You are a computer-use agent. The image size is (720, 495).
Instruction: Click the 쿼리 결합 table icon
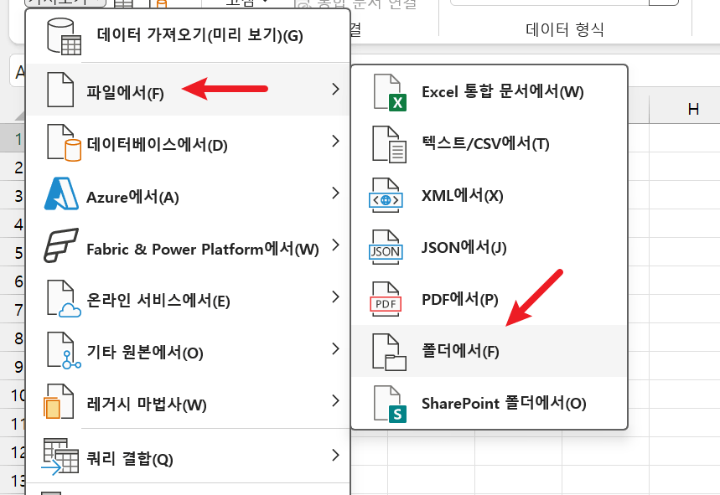coord(60,456)
